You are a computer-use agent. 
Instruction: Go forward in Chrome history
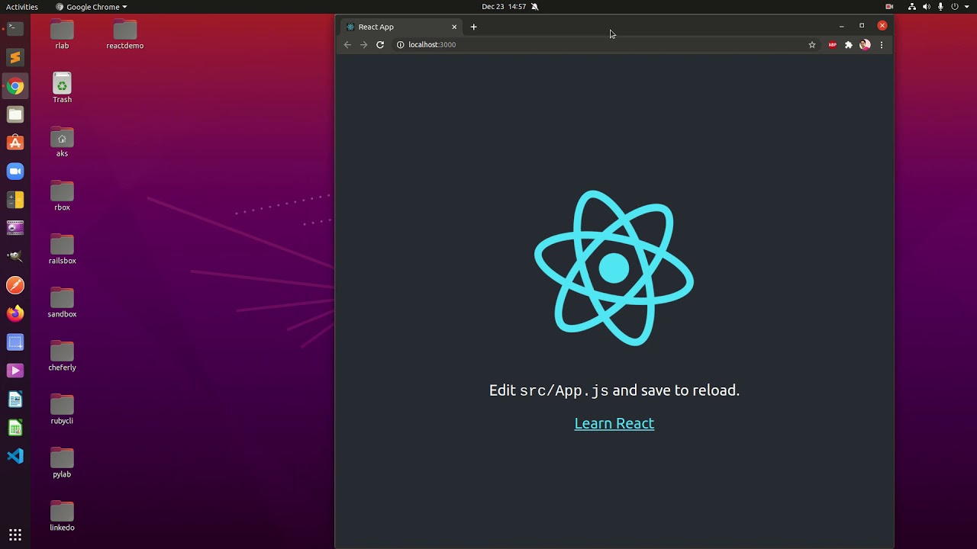click(x=363, y=45)
